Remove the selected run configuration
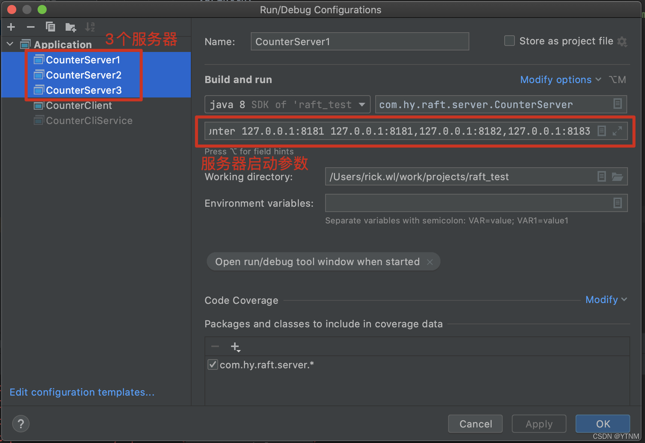645x443 pixels. click(x=30, y=27)
